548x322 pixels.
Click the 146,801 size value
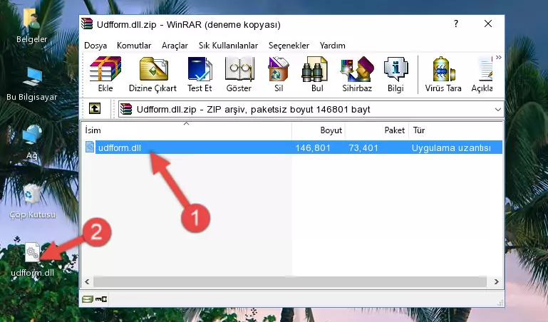tap(313, 147)
